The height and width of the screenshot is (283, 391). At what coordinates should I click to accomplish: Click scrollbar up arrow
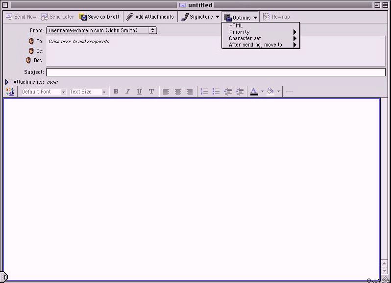384,263
